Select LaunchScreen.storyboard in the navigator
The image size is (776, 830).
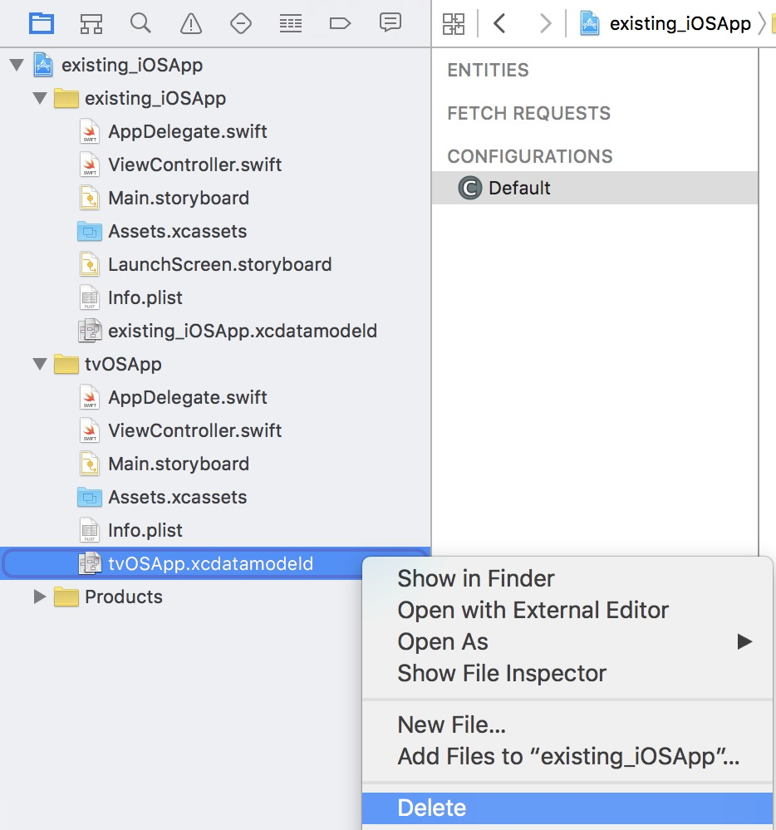[x=219, y=264]
